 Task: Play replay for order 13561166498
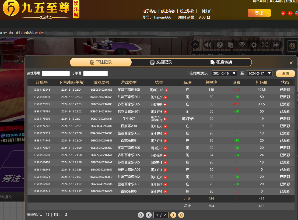pyautogui.click(x=165, y=163)
